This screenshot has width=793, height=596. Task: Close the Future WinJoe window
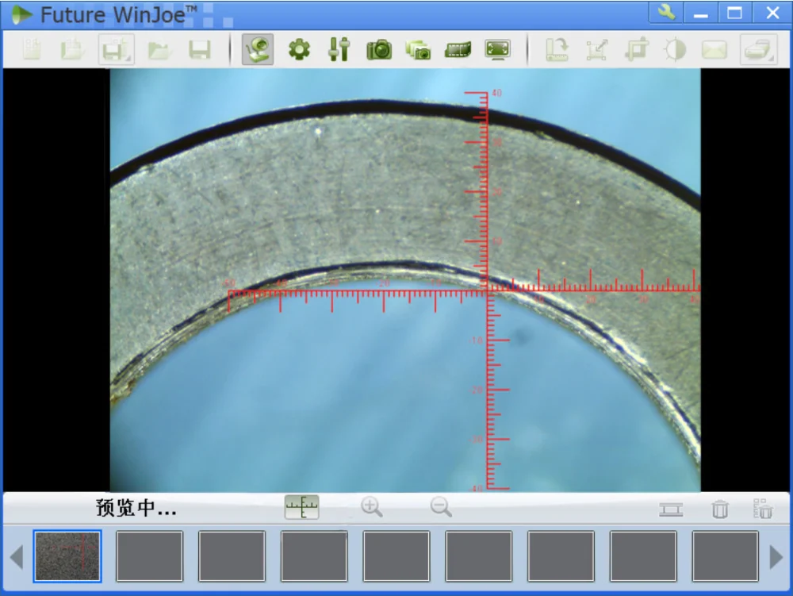point(772,12)
